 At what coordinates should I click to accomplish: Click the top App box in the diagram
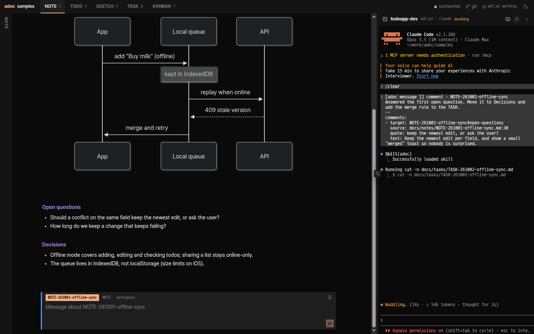(102, 32)
